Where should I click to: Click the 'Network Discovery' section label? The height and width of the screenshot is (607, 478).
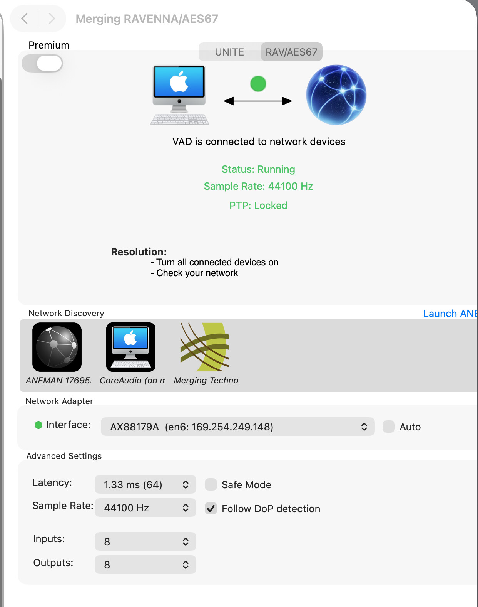click(66, 313)
